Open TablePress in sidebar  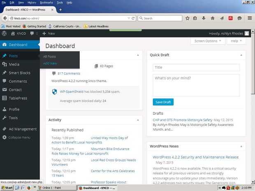pyautogui.click(x=18, y=98)
